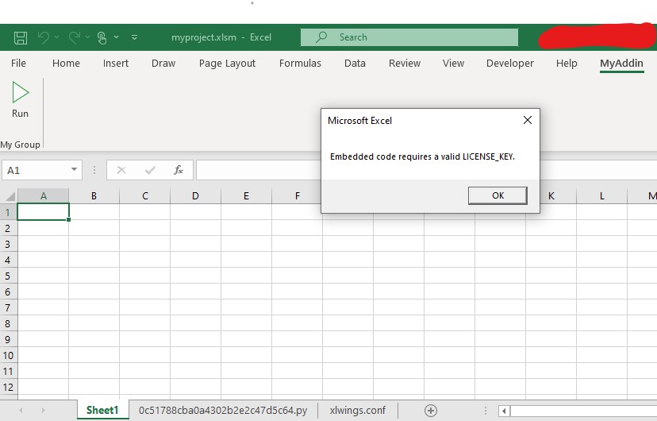Click the Run play button in My Group
Screen dimensions: 657x421
click(20, 100)
